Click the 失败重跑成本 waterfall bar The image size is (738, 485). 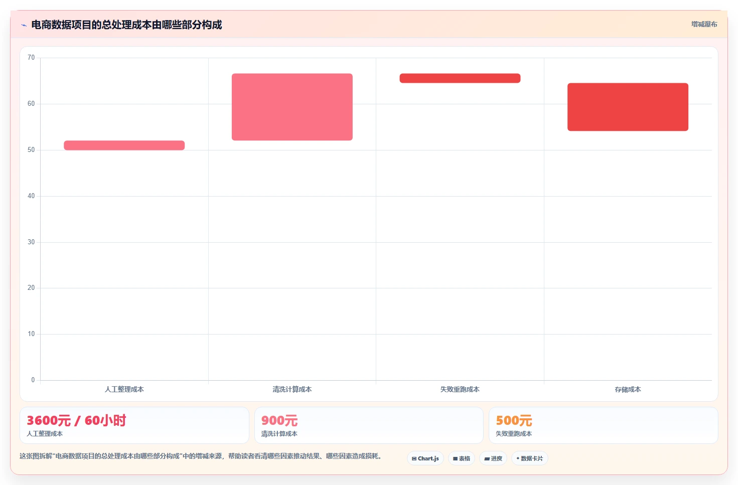[460, 78]
